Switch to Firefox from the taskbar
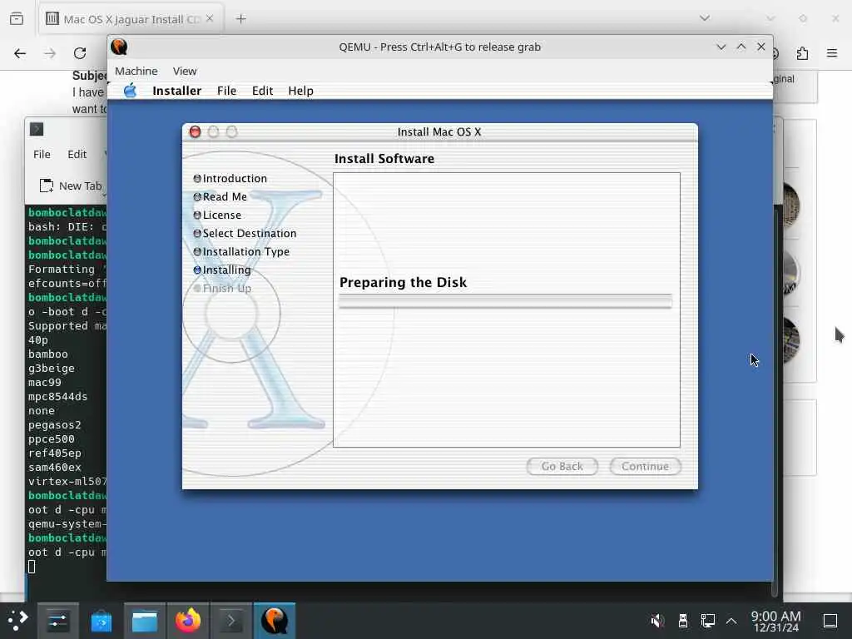 tap(187, 621)
